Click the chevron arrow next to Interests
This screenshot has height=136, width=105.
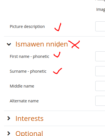pos(9,118)
